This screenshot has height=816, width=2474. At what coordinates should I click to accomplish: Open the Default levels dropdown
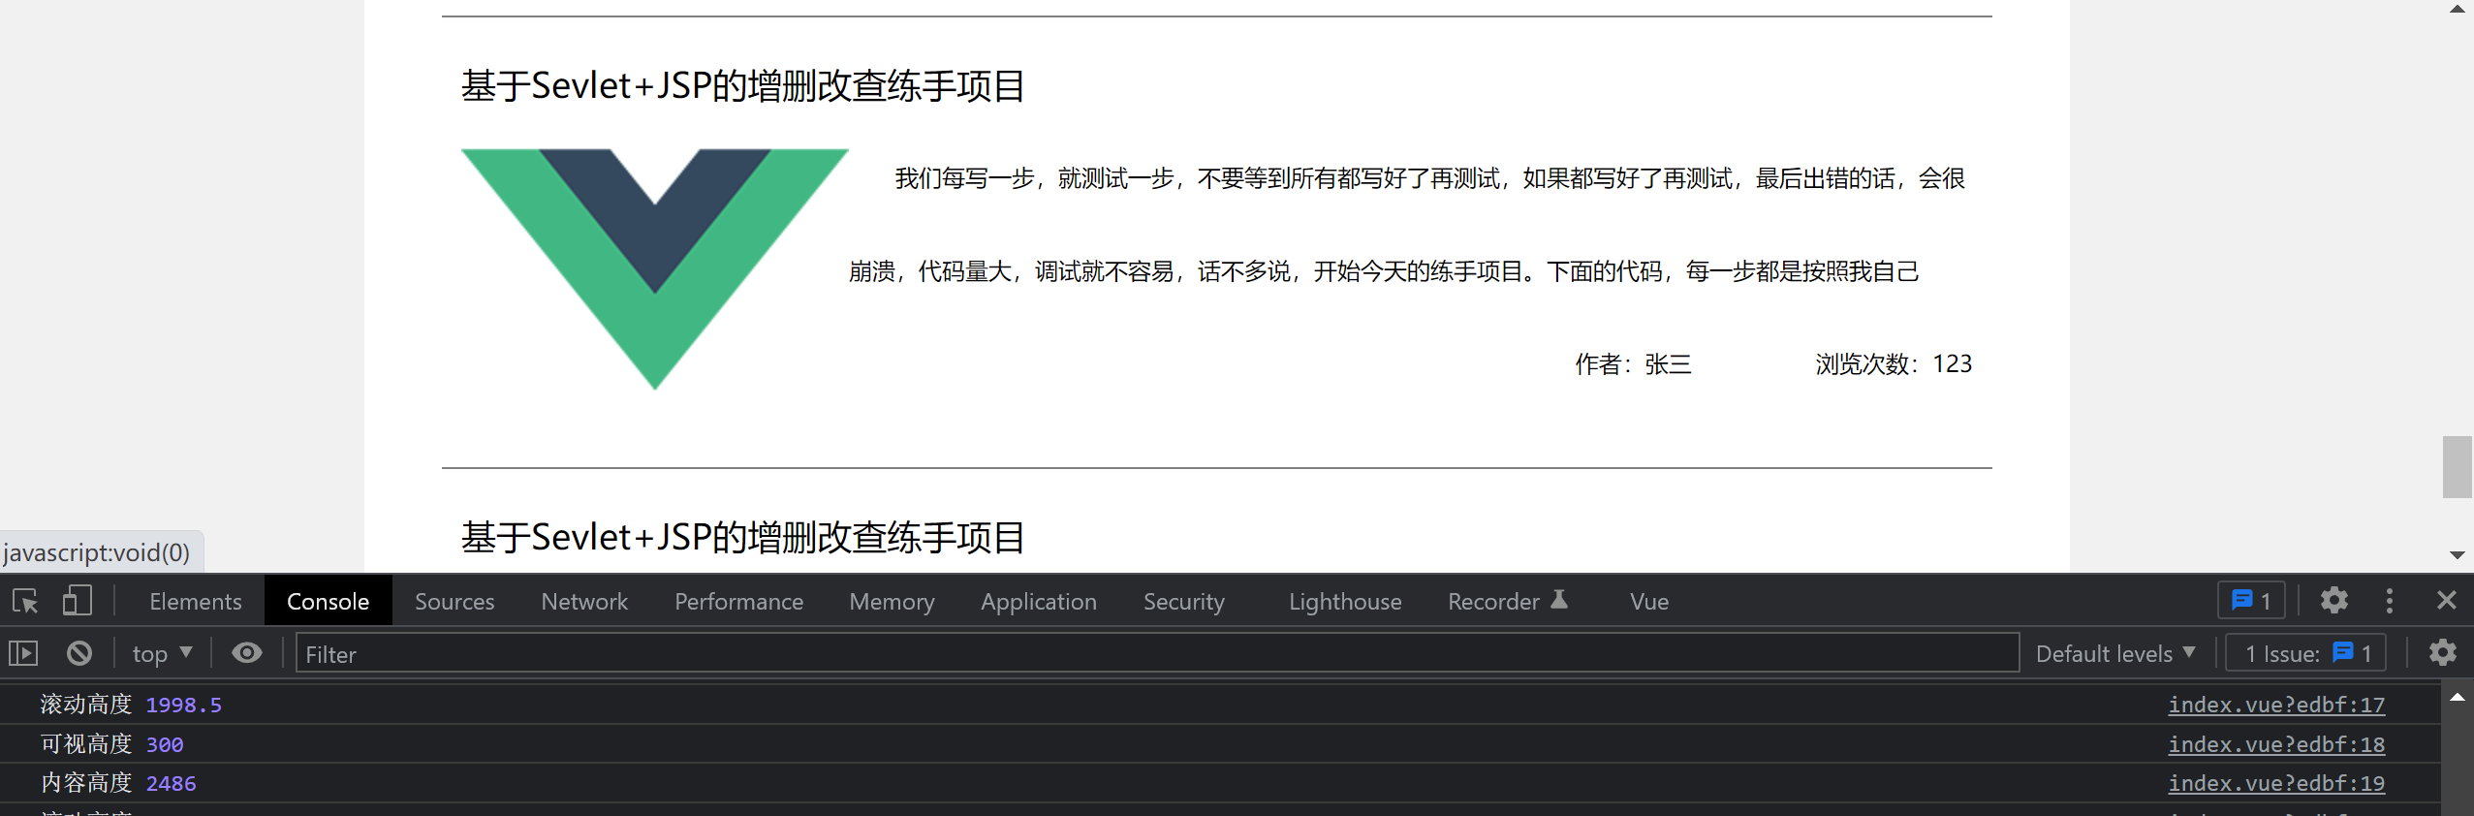pyautogui.click(x=2114, y=654)
